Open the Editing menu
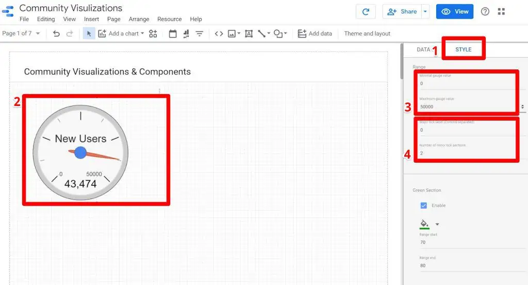Image resolution: width=528 pixels, height=285 pixels. tap(46, 19)
